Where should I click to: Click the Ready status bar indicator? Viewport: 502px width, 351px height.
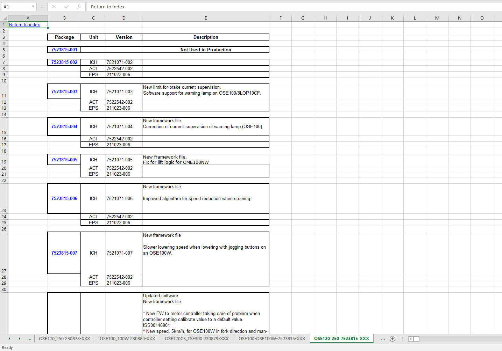coord(7,348)
